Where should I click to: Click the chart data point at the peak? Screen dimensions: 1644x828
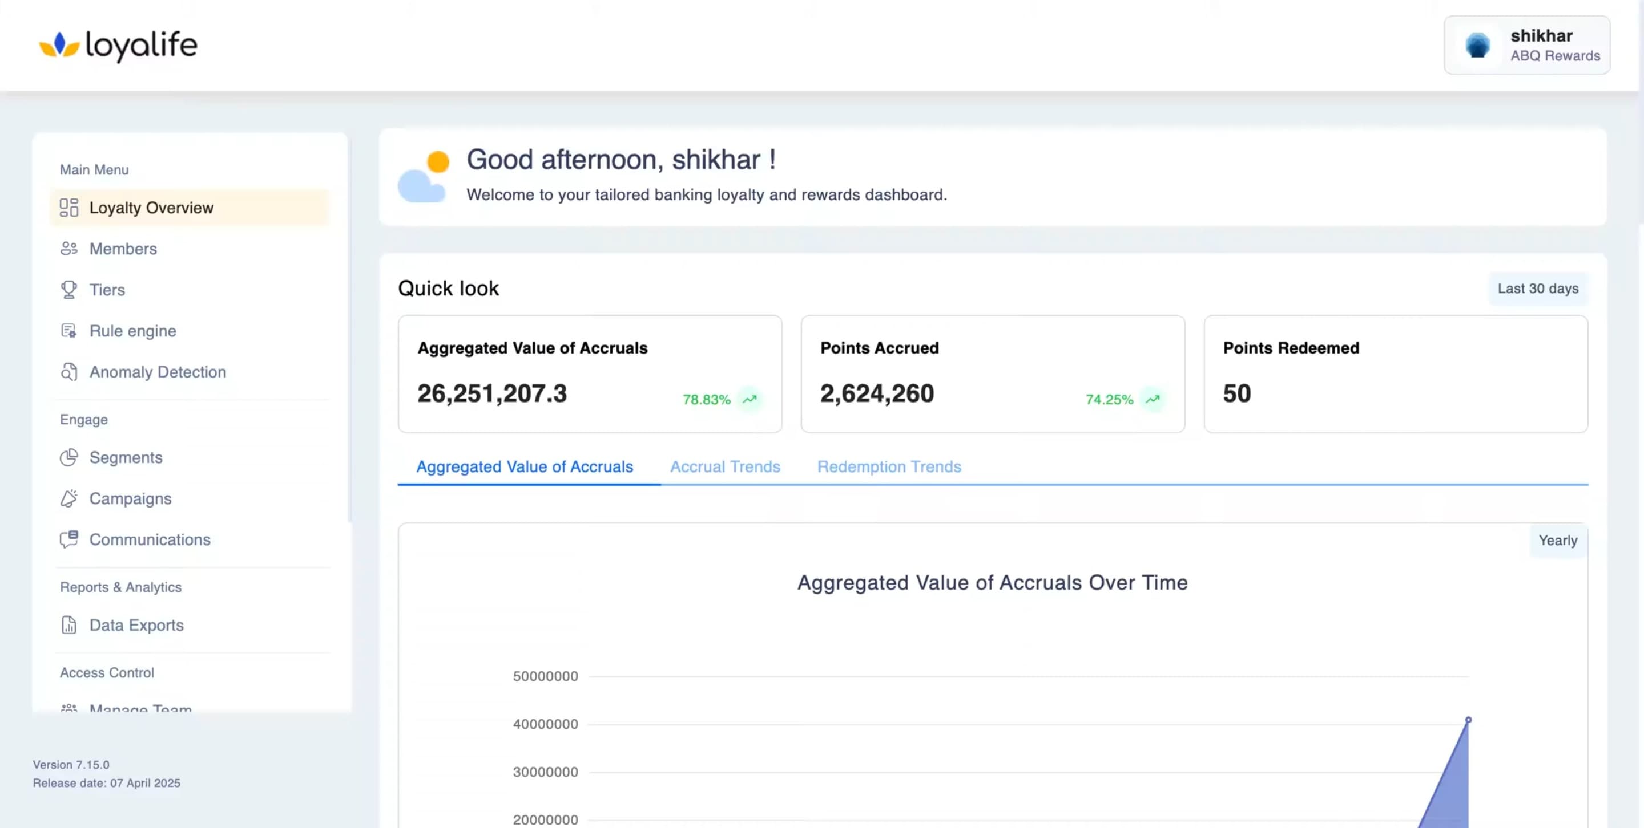coord(1468,720)
